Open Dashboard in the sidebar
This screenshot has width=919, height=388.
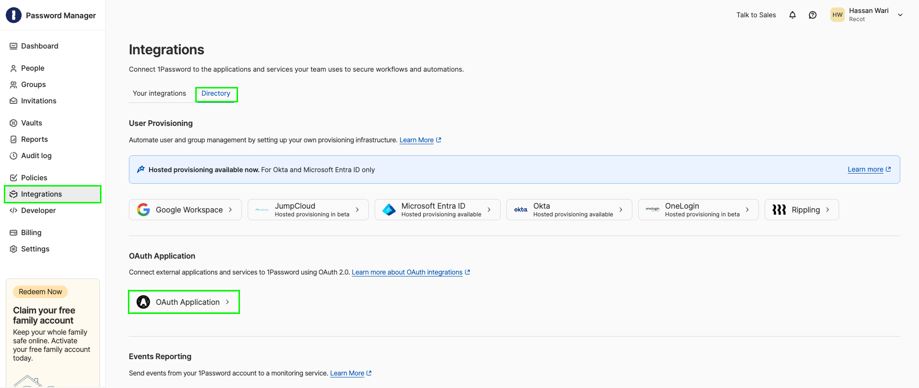click(x=53, y=46)
